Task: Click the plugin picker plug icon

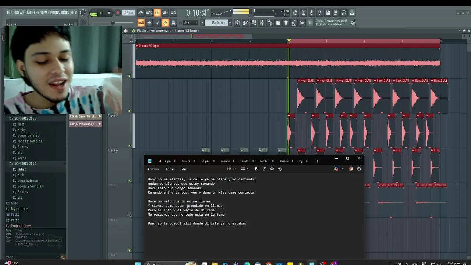Action: [286, 23]
